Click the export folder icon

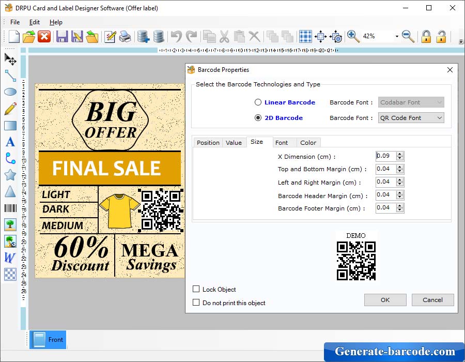(x=92, y=37)
